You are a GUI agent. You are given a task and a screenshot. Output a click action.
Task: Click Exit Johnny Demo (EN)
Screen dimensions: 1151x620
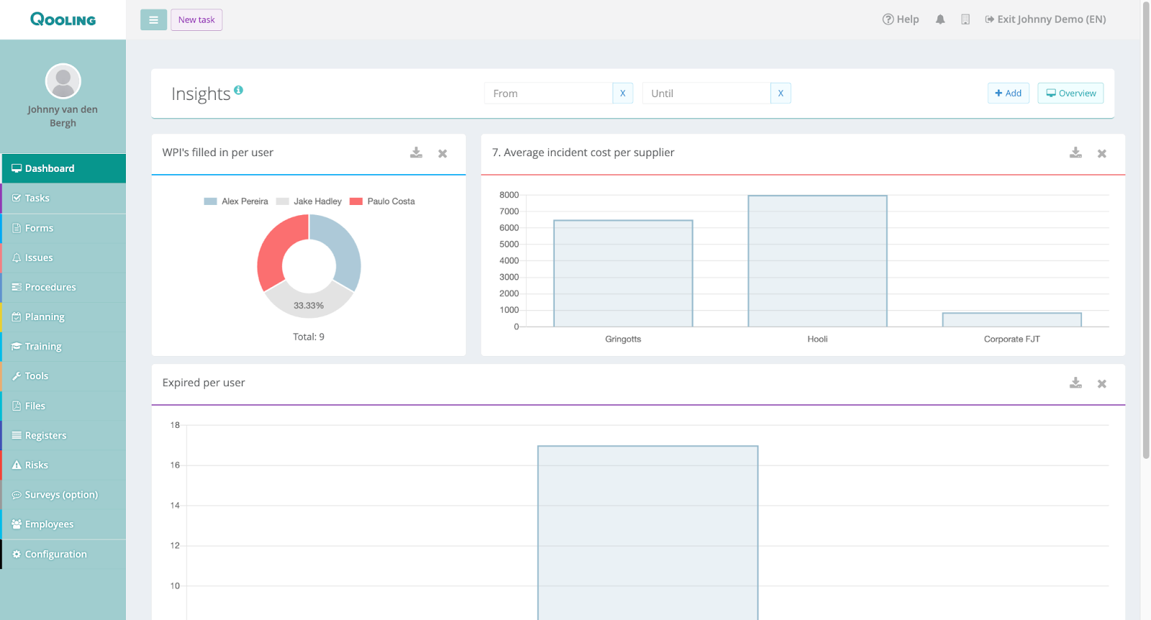(x=1045, y=19)
